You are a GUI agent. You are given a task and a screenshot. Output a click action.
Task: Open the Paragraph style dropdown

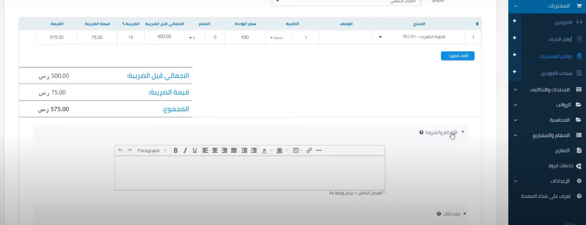(152, 151)
